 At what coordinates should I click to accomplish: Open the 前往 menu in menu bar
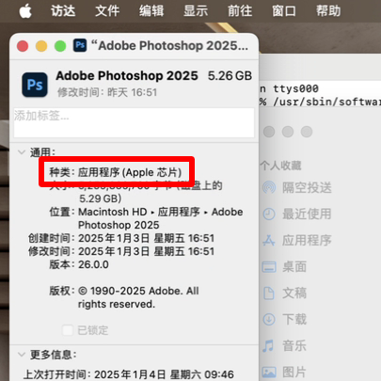click(240, 11)
